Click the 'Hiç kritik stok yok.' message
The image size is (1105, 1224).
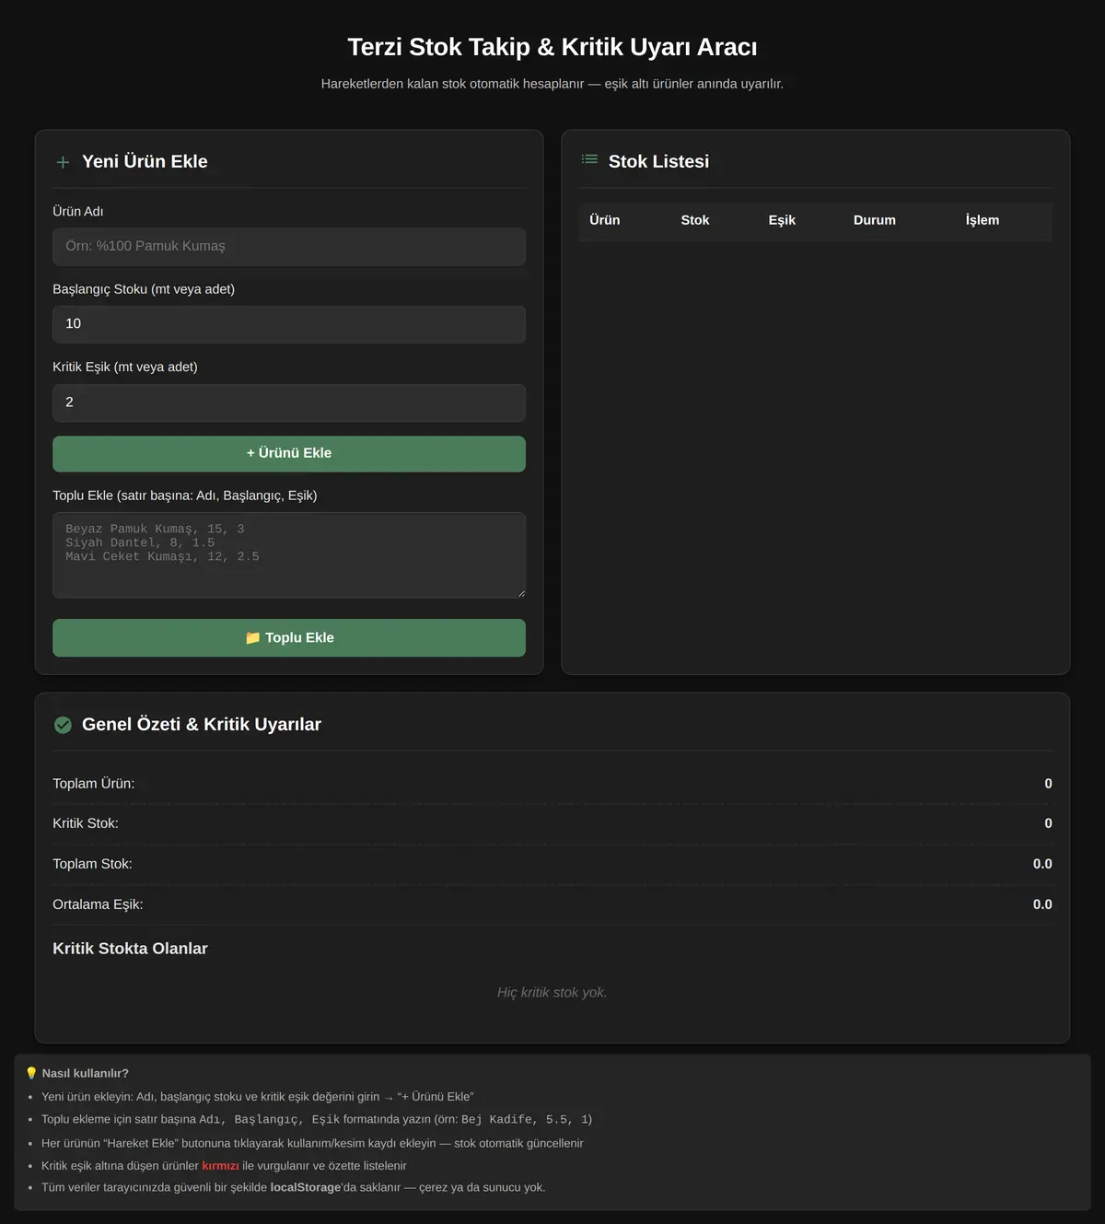click(552, 993)
